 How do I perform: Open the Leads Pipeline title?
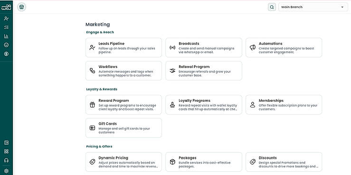tap(111, 43)
